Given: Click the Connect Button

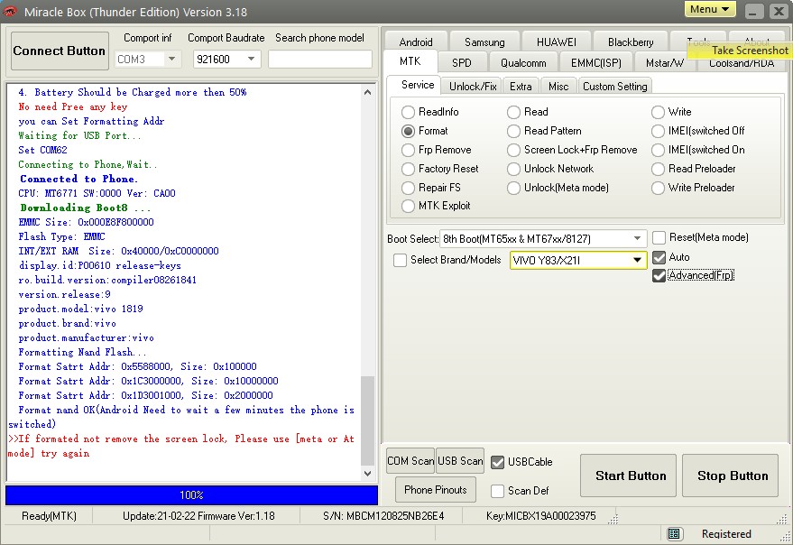Looking at the screenshot, I should [60, 51].
